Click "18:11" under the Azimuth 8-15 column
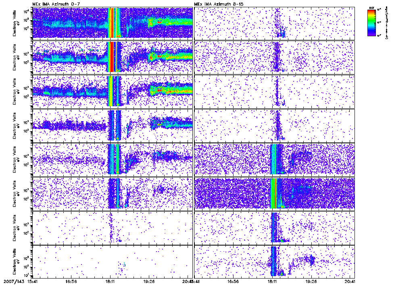413x285 pixels. click(272, 281)
